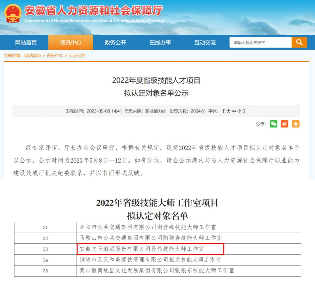Click the number cell 35
This screenshot has height=286, width=315.
[45, 271]
